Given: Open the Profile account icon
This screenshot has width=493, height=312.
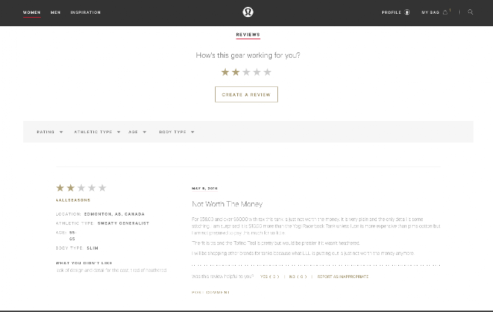Looking at the screenshot, I should (x=407, y=12).
